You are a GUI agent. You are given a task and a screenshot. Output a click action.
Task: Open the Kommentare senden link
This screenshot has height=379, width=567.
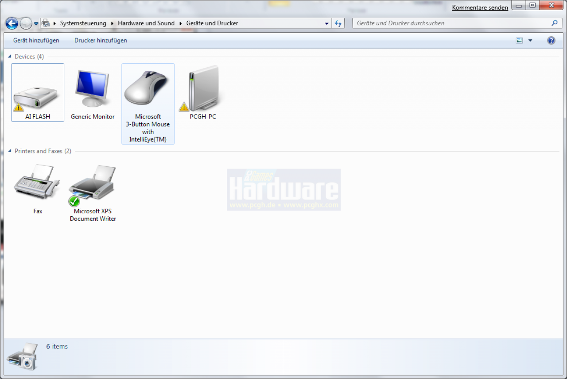tap(480, 8)
